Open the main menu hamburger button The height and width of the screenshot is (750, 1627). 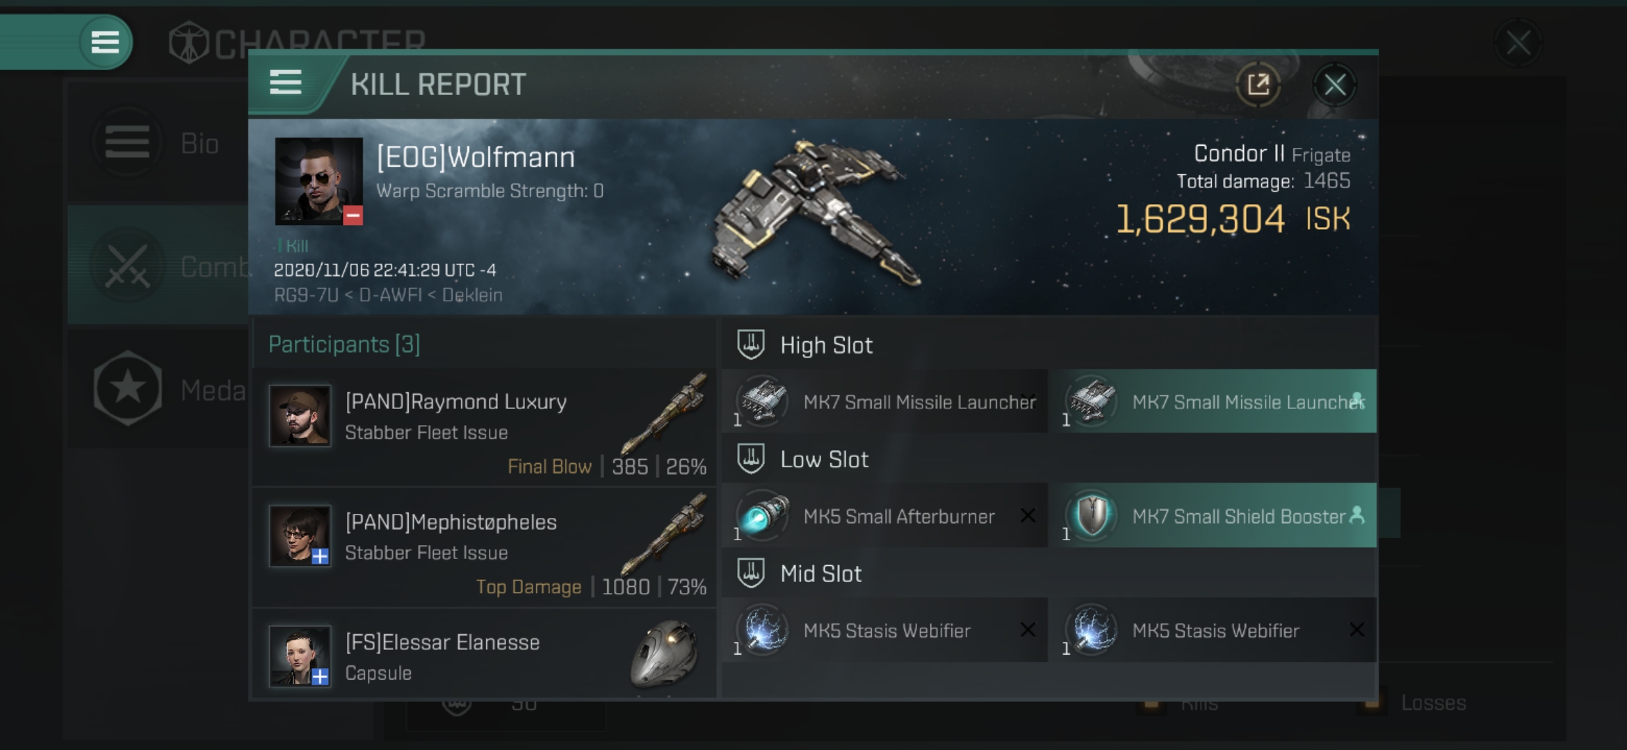click(105, 42)
